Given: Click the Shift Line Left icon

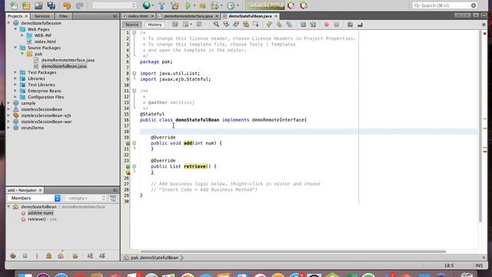Looking at the screenshot, I should tap(303, 25).
